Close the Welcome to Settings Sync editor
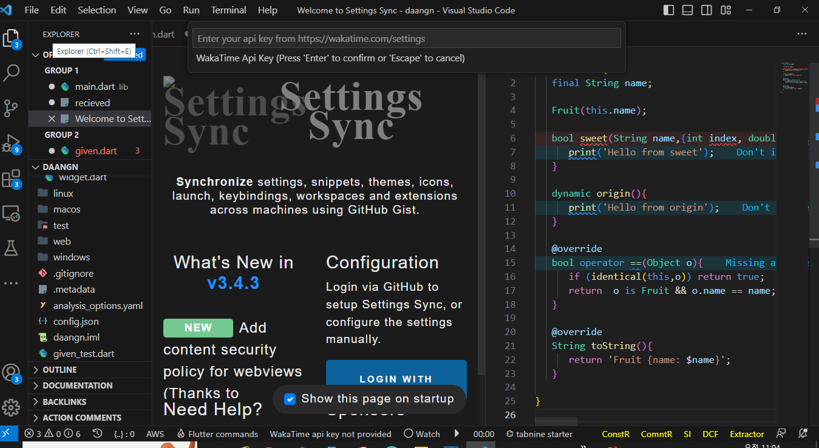Image resolution: width=819 pixels, height=448 pixels. 52,119
